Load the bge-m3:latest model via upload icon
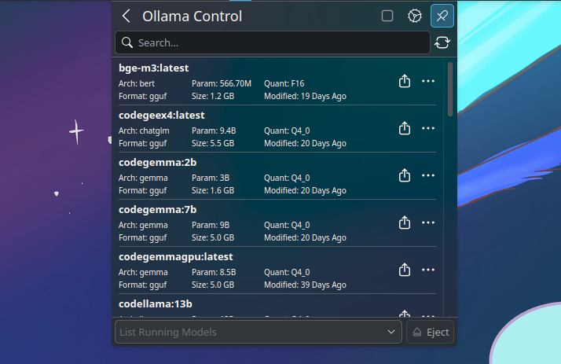Screen dimensions: 561x364 click(405, 81)
